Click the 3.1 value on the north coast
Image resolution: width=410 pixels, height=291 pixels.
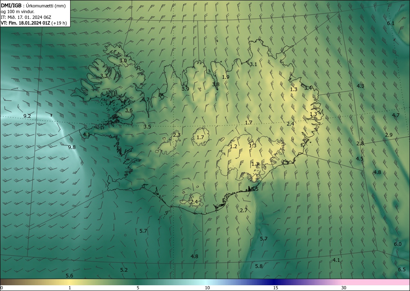pos(253,64)
